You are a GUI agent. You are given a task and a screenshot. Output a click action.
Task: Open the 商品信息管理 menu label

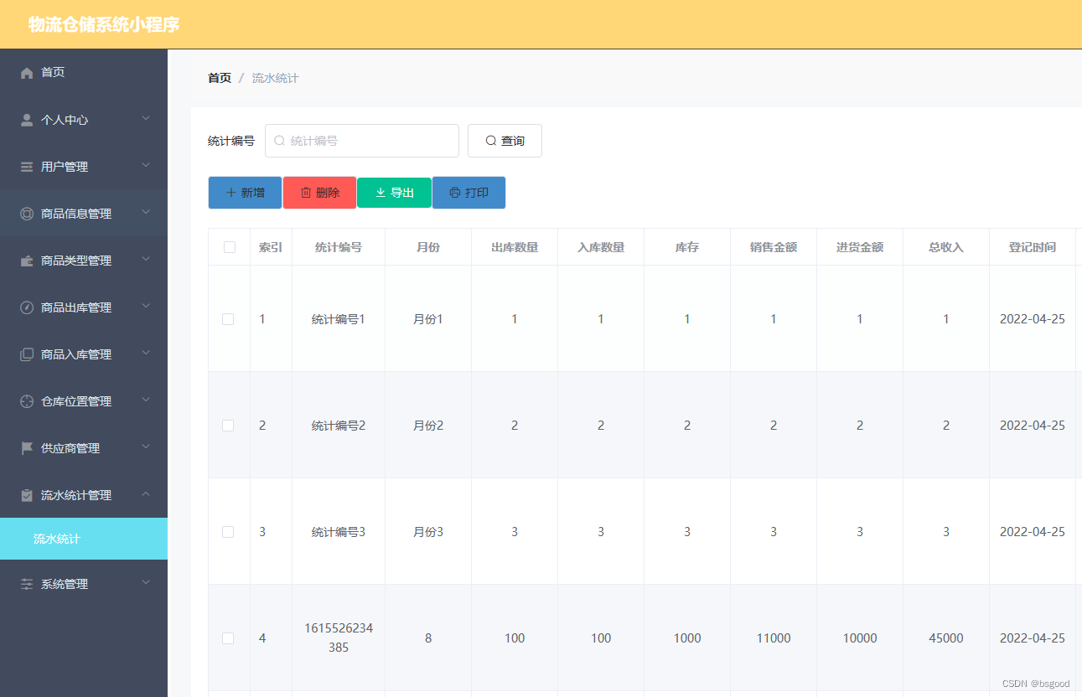tap(76, 214)
